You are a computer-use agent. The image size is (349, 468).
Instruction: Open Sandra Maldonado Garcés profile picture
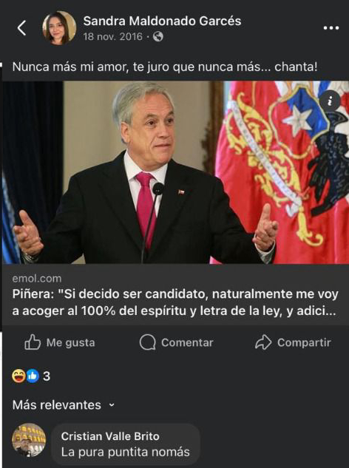59,28
